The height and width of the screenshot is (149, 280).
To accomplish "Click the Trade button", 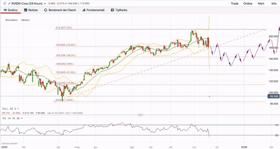I will (x=235, y=4).
